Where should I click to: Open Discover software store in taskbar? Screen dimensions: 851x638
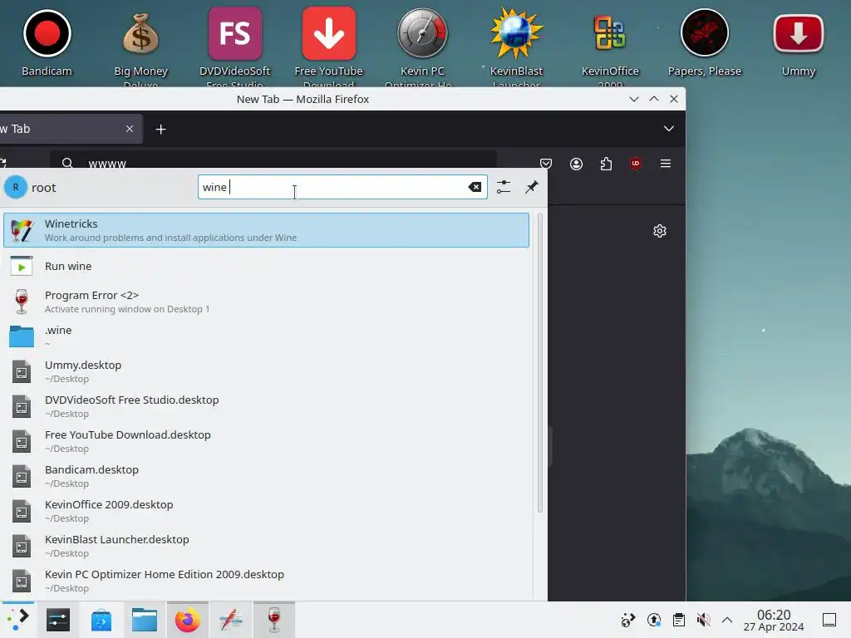101,620
